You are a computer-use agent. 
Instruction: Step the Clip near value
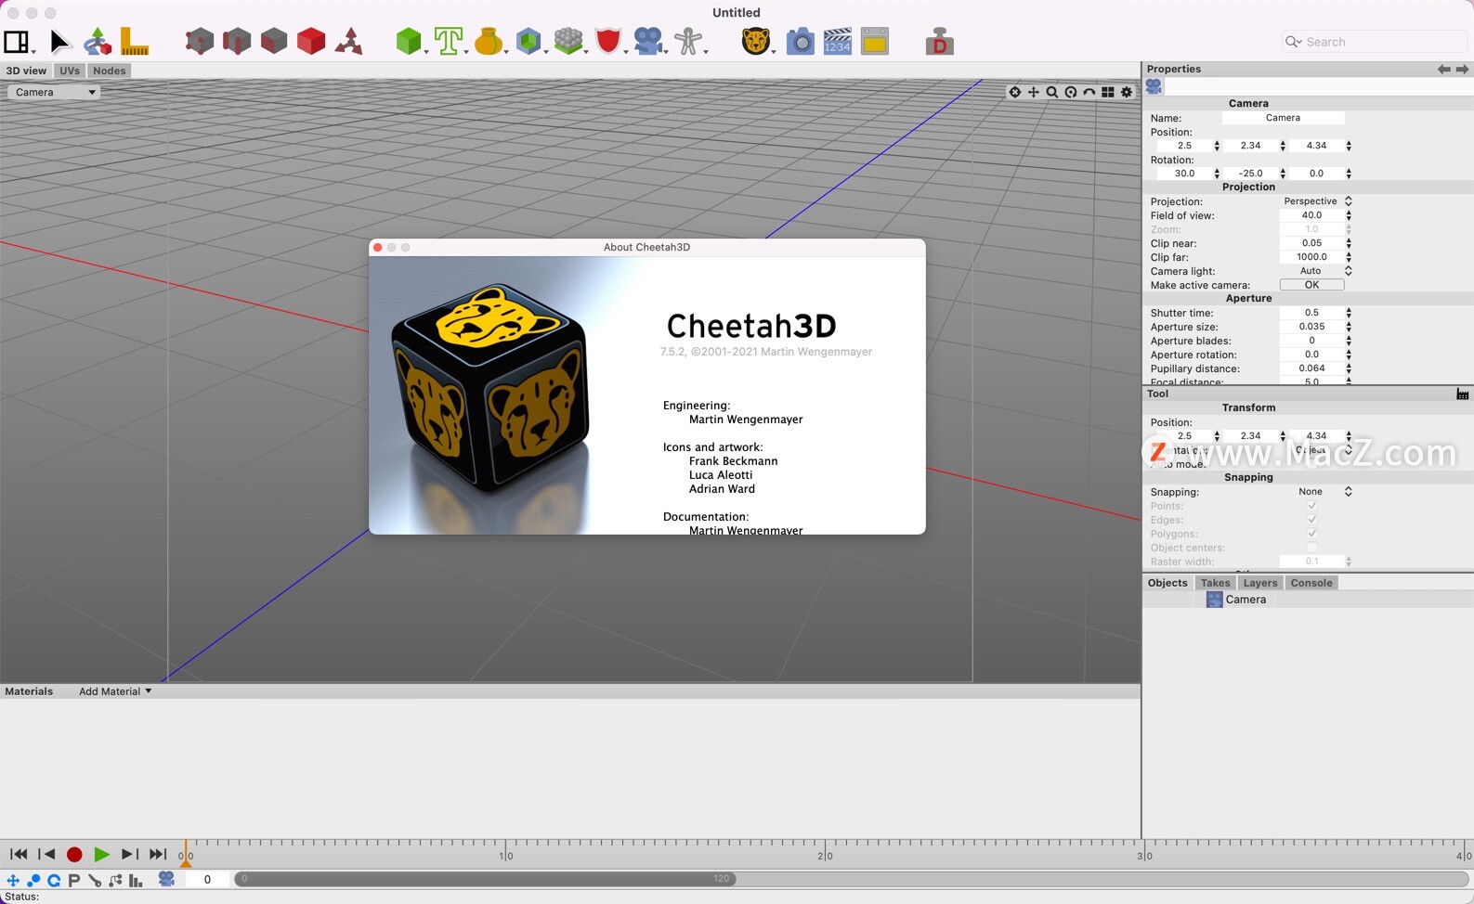coord(1349,243)
